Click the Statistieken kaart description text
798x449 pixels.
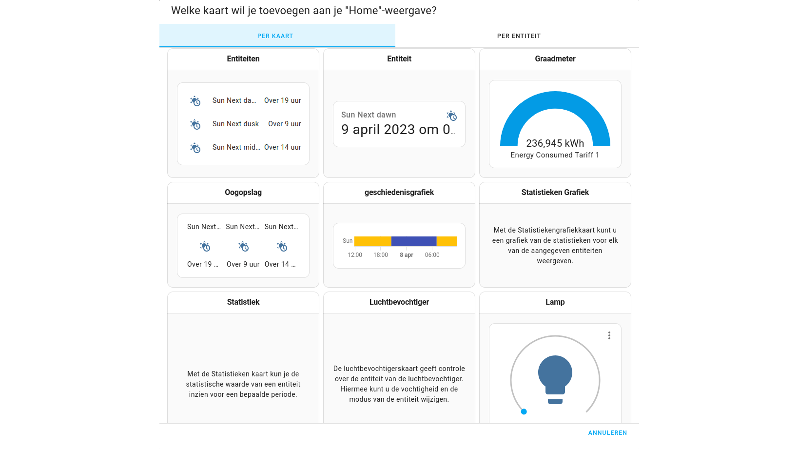point(243,384)
